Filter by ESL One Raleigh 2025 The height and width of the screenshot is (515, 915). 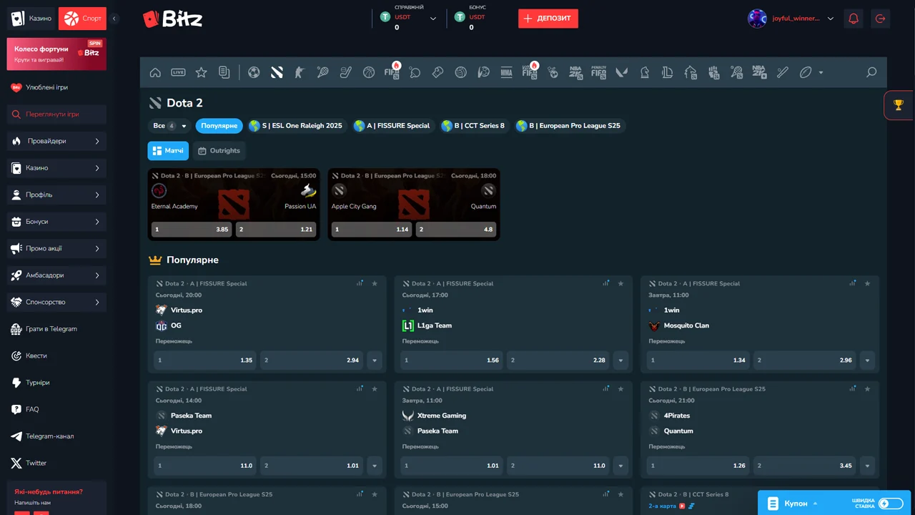pos(297,126)
